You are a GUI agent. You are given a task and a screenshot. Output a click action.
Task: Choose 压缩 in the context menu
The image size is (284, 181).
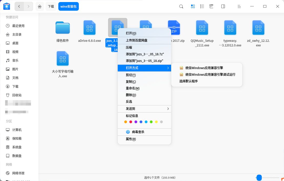click(x=144, y=47)
